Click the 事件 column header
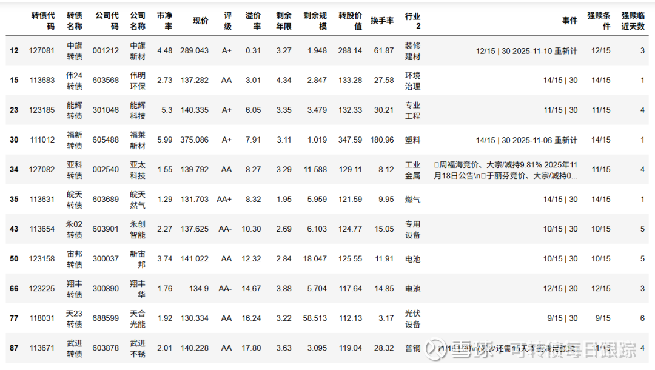 [x=569, y=21]
